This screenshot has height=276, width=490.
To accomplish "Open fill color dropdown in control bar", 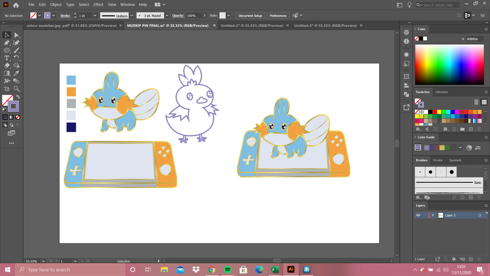I will pyautogui.click(x=39, y=16).
